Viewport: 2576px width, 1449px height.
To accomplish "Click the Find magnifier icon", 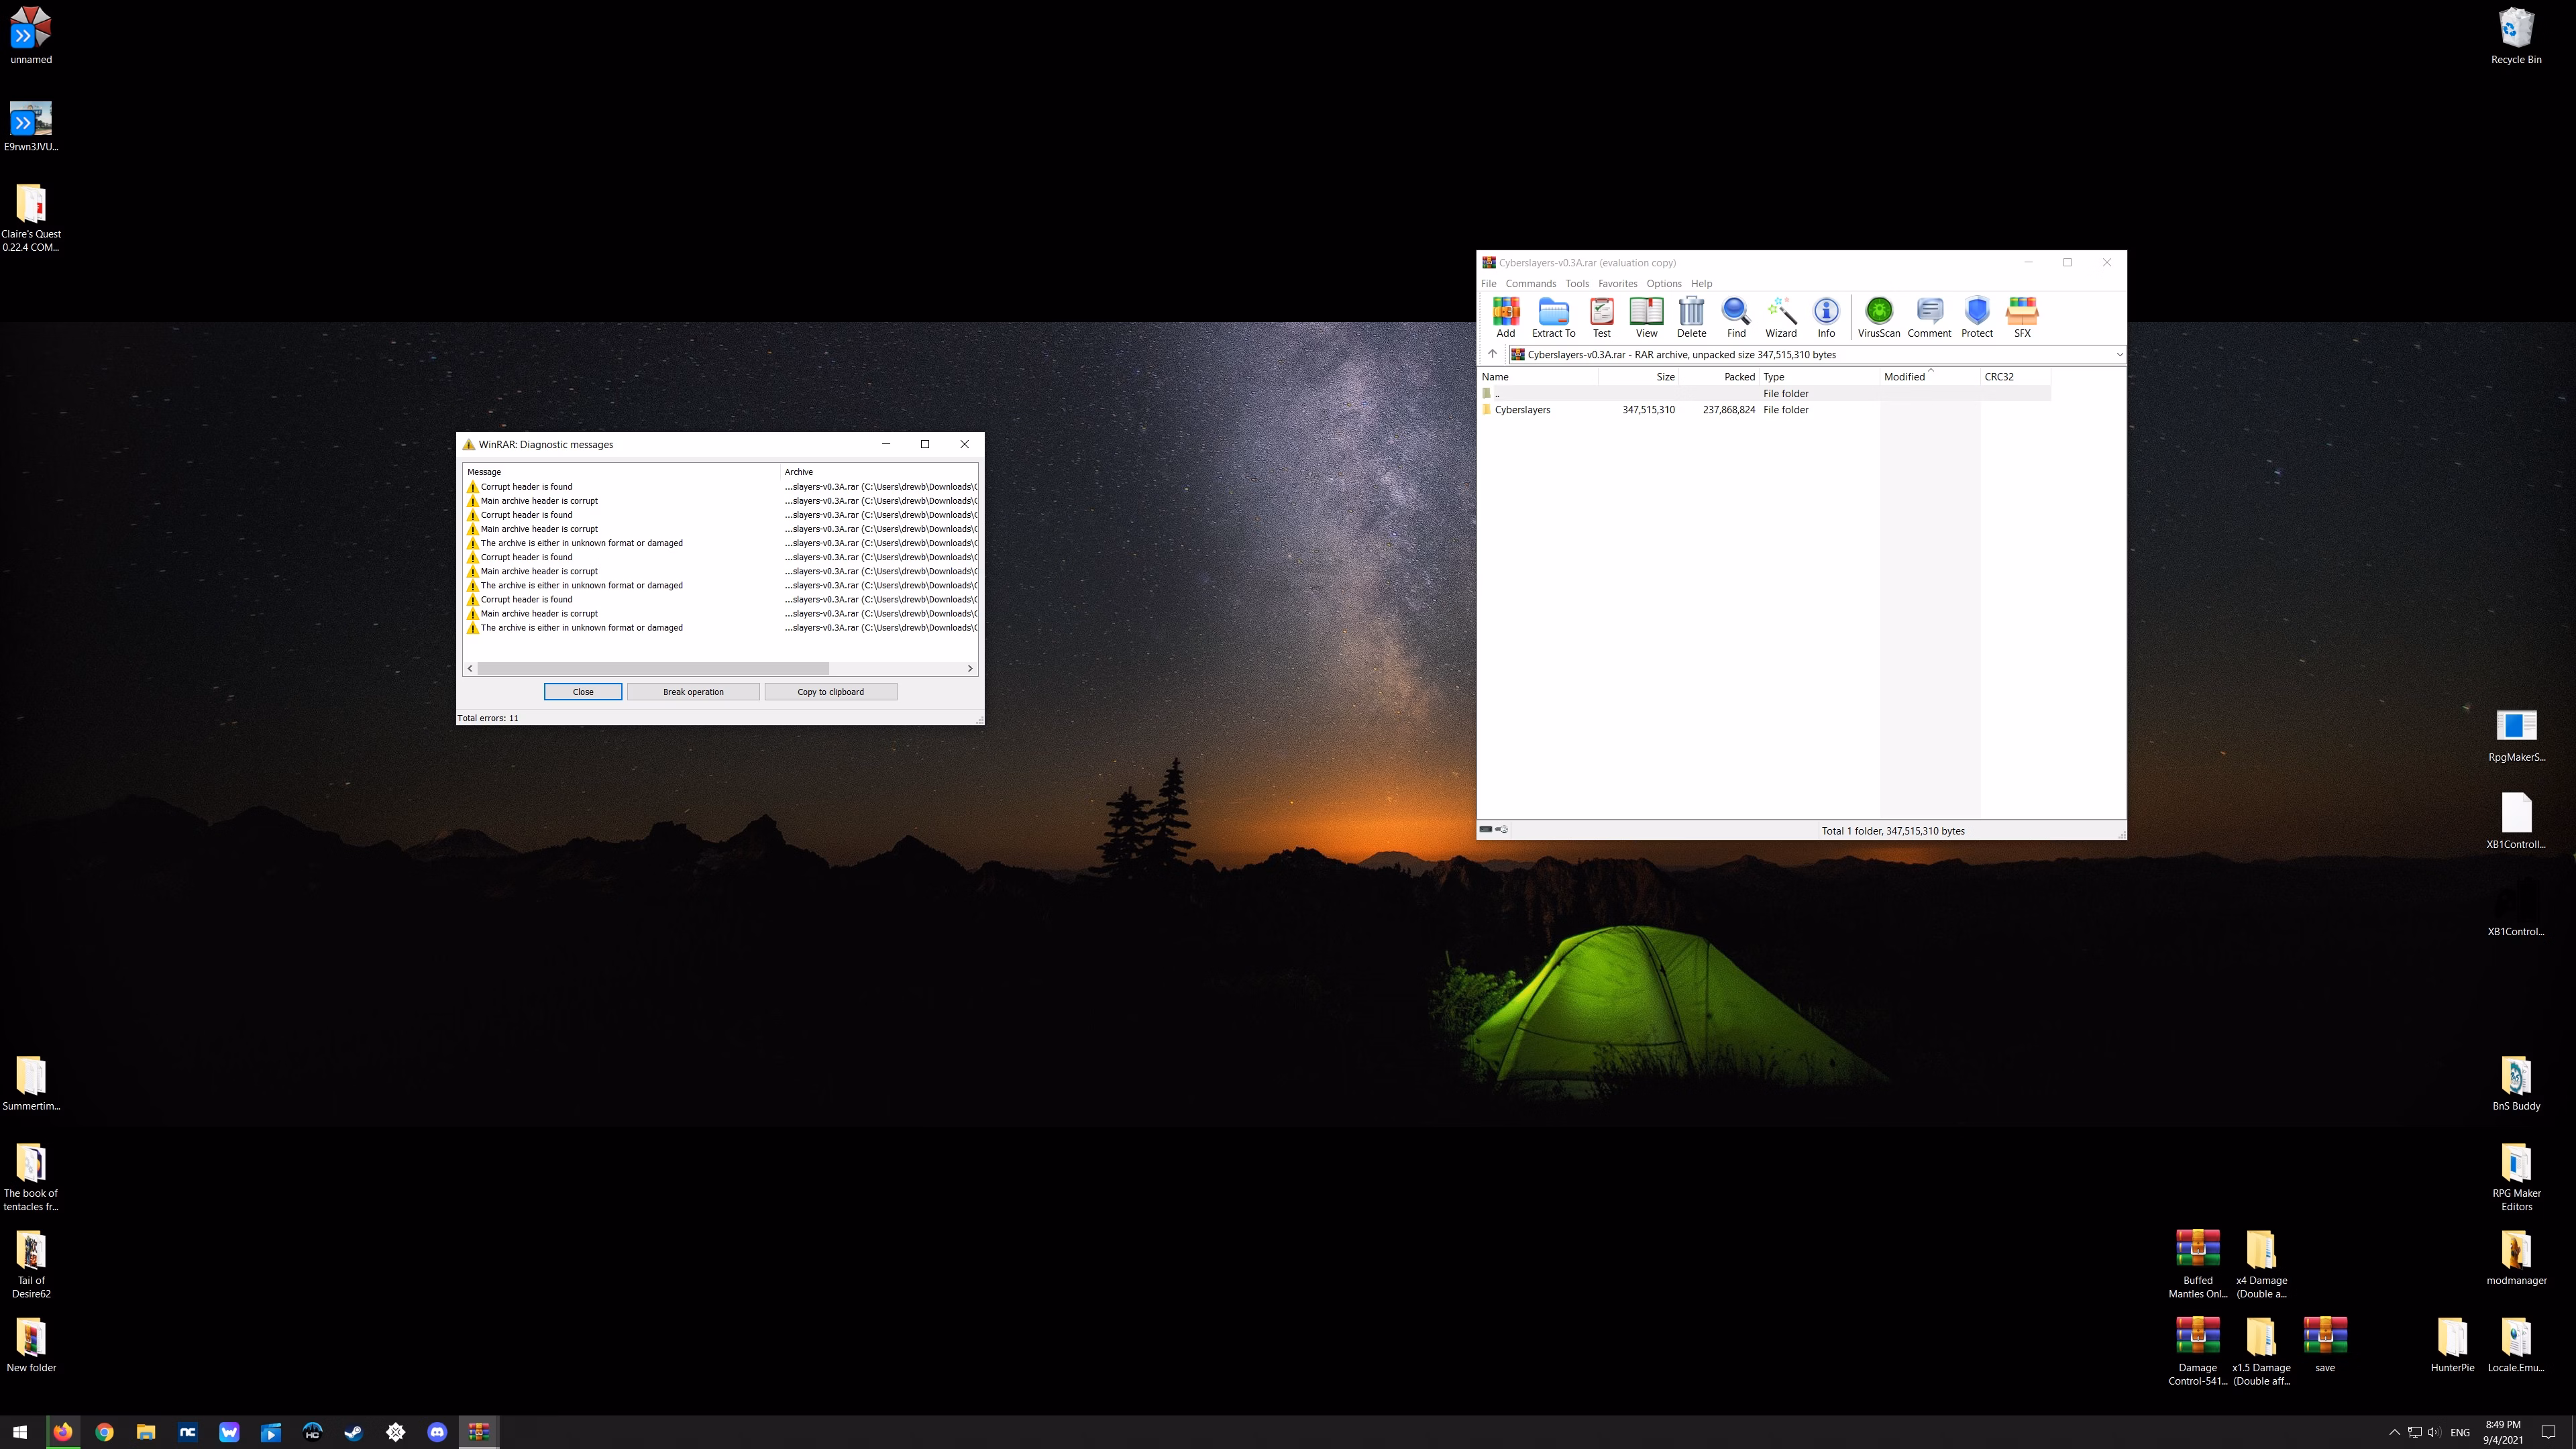I will coord(1736,317).
